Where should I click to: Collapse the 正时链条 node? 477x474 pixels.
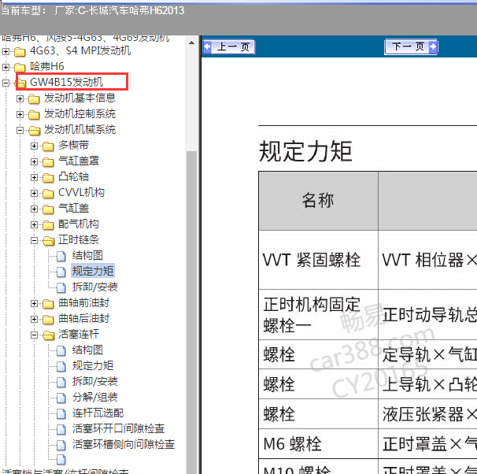pyautogui.click(x=34, y=240)
